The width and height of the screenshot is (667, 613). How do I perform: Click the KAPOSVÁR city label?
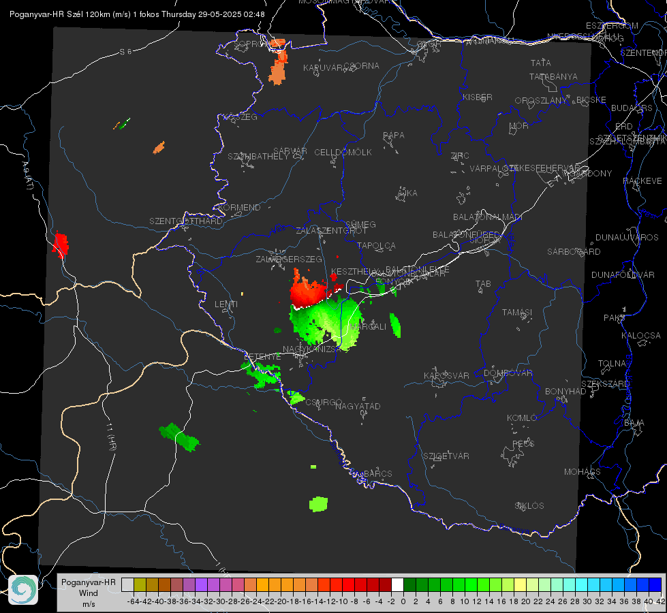[447, 375]
